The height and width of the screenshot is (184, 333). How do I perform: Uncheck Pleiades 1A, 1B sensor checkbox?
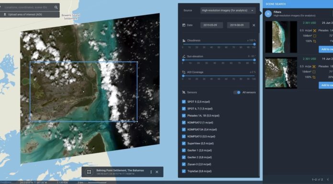[184, 116]
